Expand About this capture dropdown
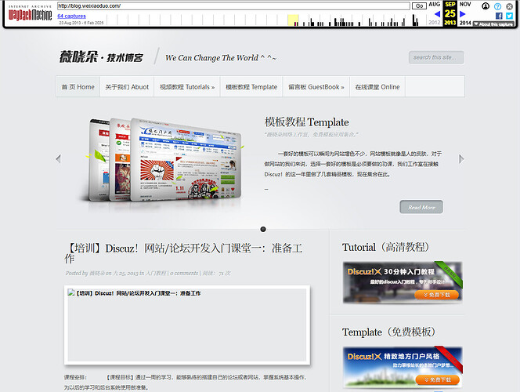520x392 pixels. [x=493, y=24]
